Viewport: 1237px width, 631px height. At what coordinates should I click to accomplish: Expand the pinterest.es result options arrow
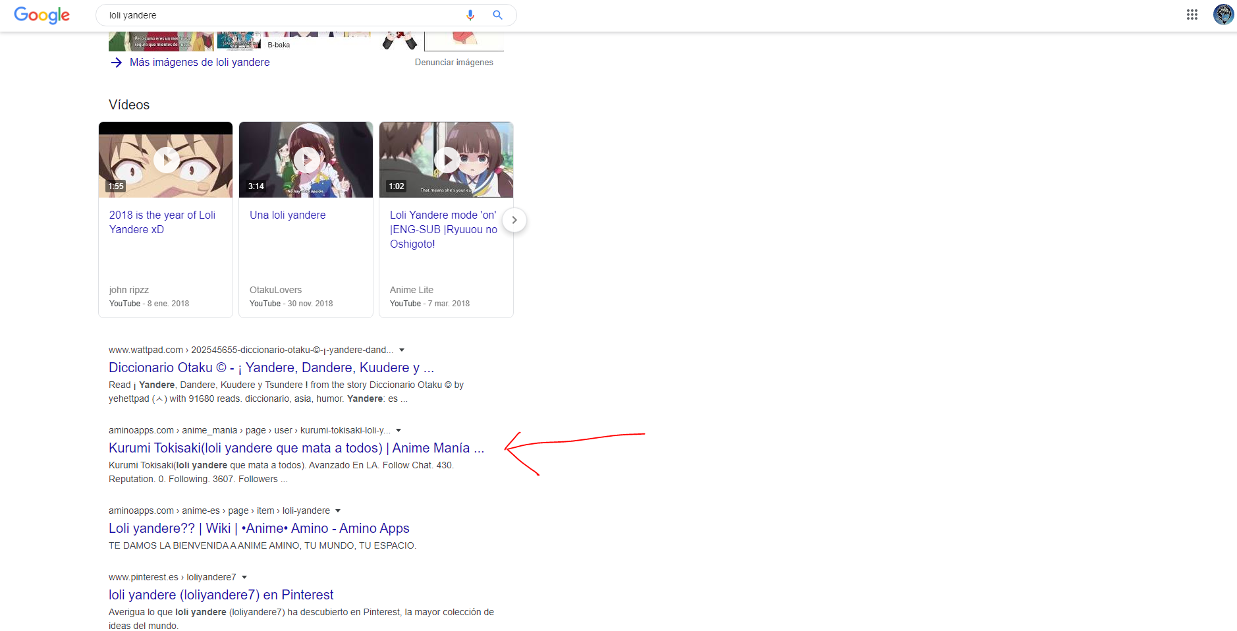[244, 578]
